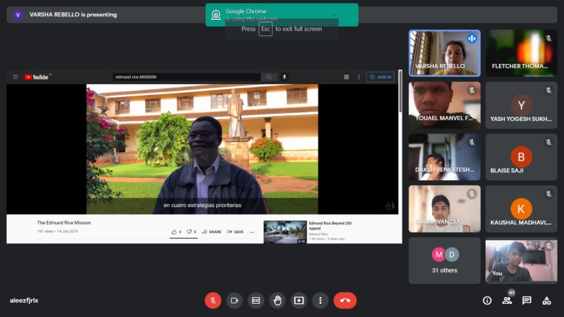Open the YouTube apps grid icon

click(x=346, y=77)
